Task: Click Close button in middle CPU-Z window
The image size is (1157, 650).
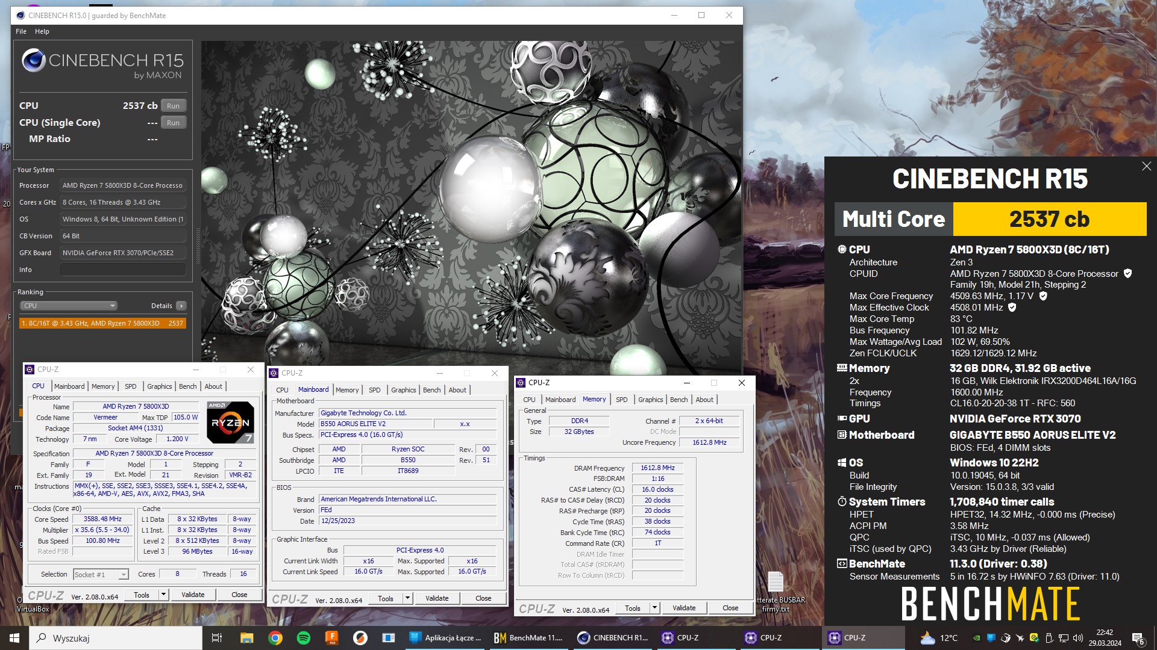Action: click(483, 598)
